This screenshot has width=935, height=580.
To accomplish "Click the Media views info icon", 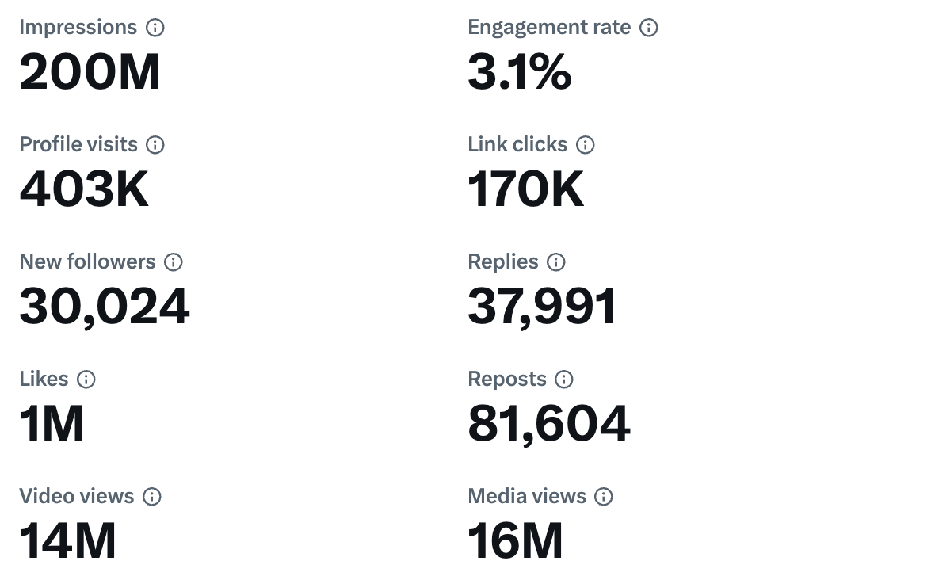I will coord(604,496).
